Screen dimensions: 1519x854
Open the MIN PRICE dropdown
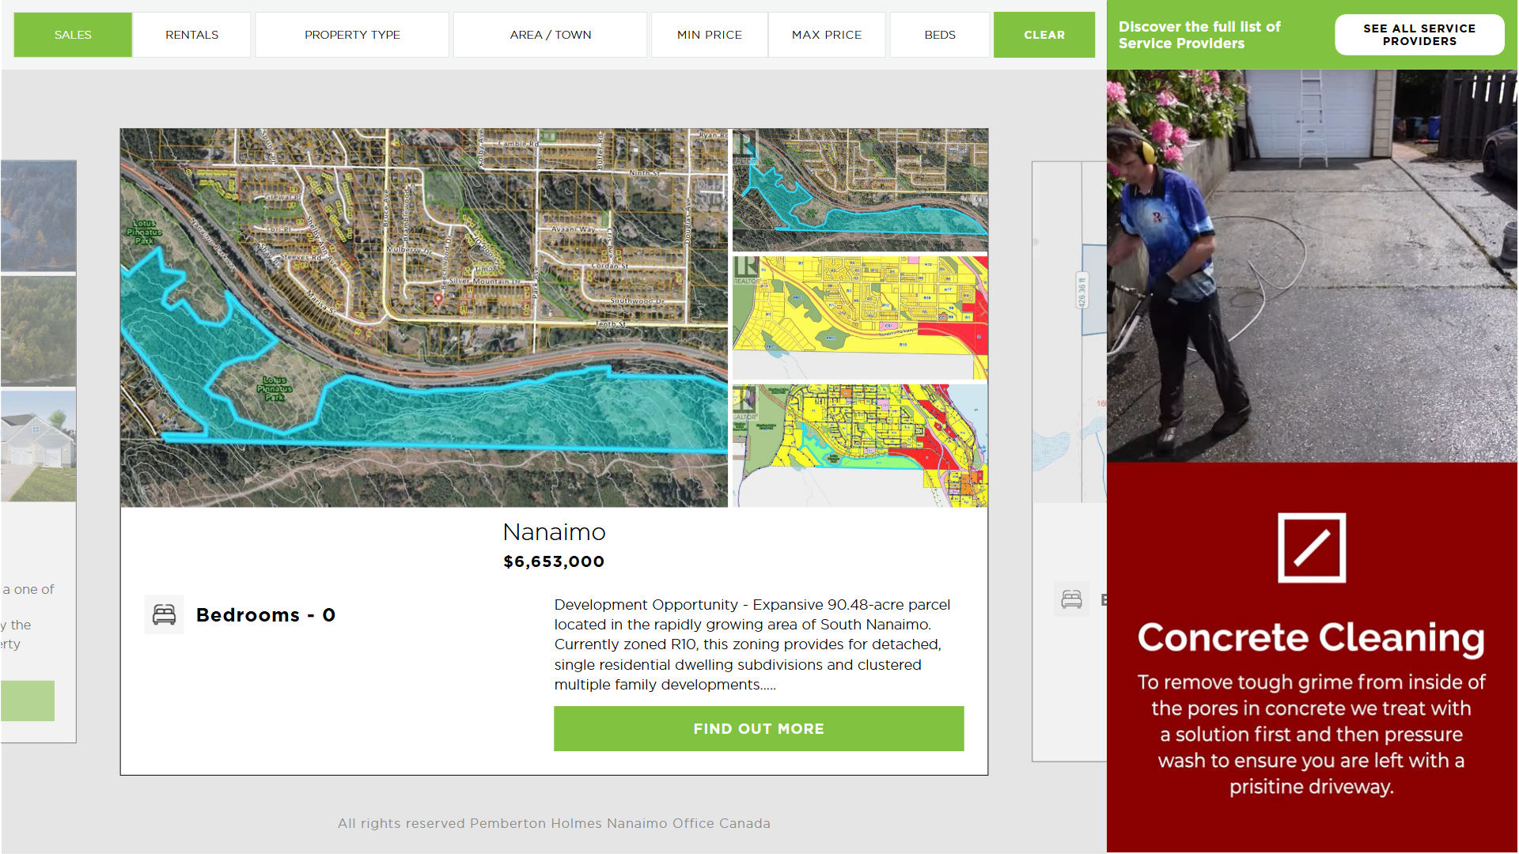(709, 35)
